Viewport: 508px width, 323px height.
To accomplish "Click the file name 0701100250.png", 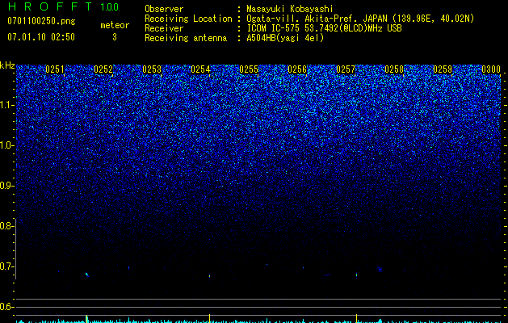I will [x=41, y=21].
